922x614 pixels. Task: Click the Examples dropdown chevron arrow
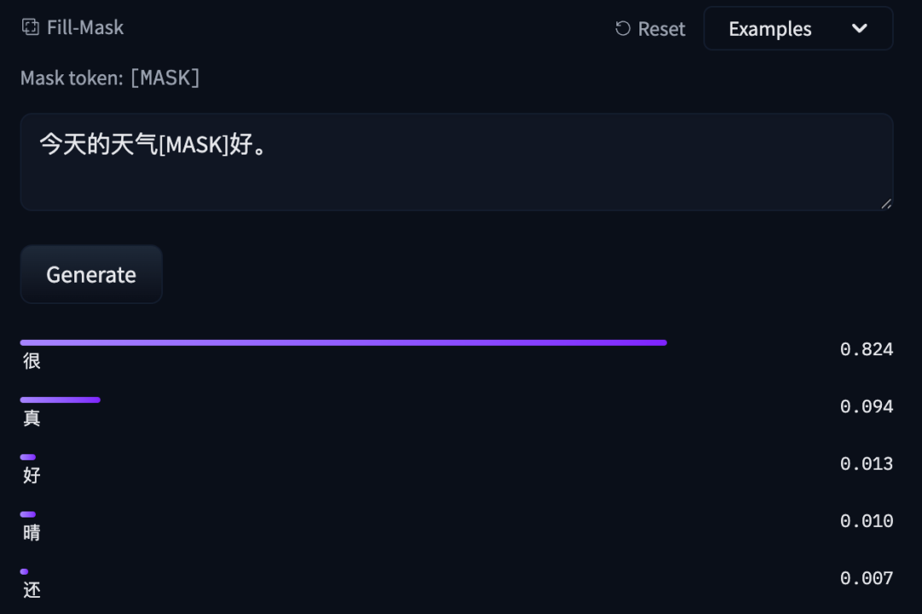coord(860,29)
